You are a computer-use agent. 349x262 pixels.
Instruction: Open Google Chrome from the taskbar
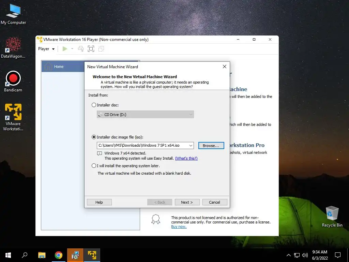click(x=59, y=255)
